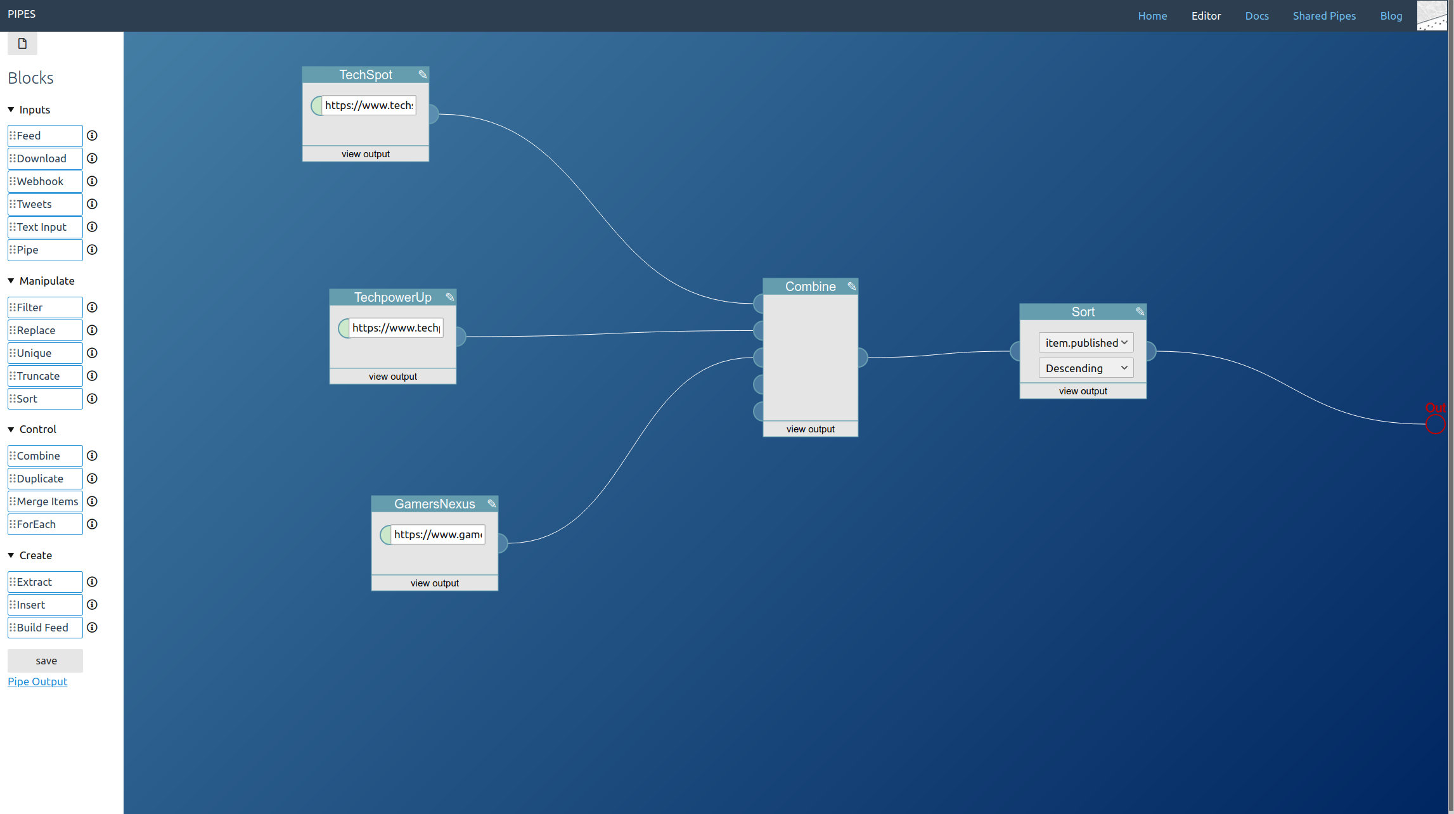This screenshot has width=1454, height=814.
Task: Open the item.published sort field dropdown
Action: click(x=1086, y=342)
